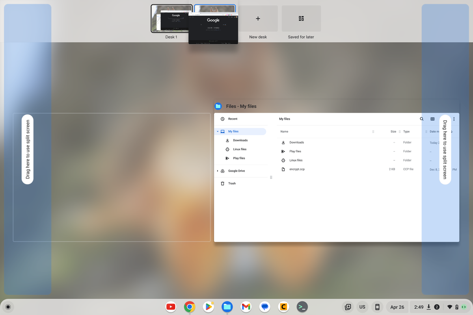Open Recent in the Files sidebar
The width and height of the screenshot is (473, 315).
pyautogui.click(x=233, y=119)
